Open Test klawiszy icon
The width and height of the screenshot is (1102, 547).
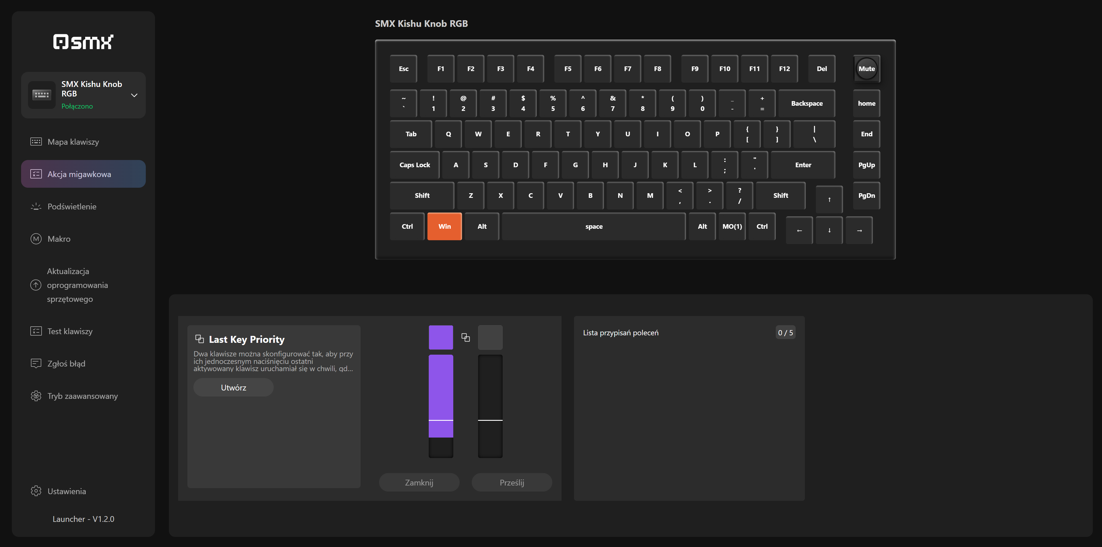tap(36, 331)
